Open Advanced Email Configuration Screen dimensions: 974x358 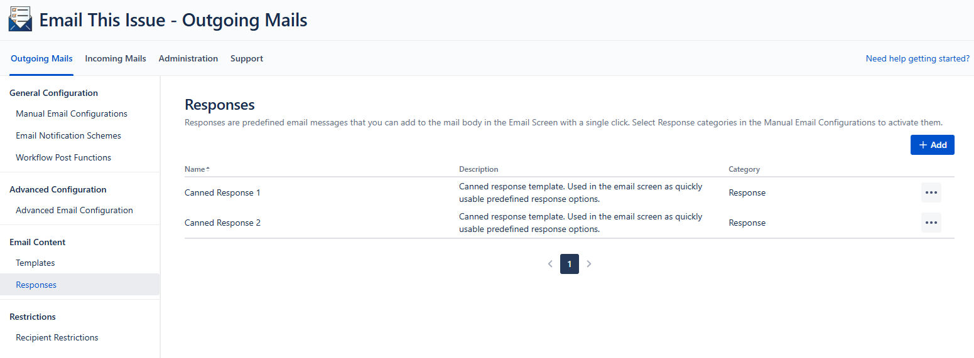coord(74,210)
